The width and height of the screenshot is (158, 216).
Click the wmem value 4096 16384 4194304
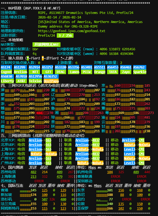[x=116, y=54]
